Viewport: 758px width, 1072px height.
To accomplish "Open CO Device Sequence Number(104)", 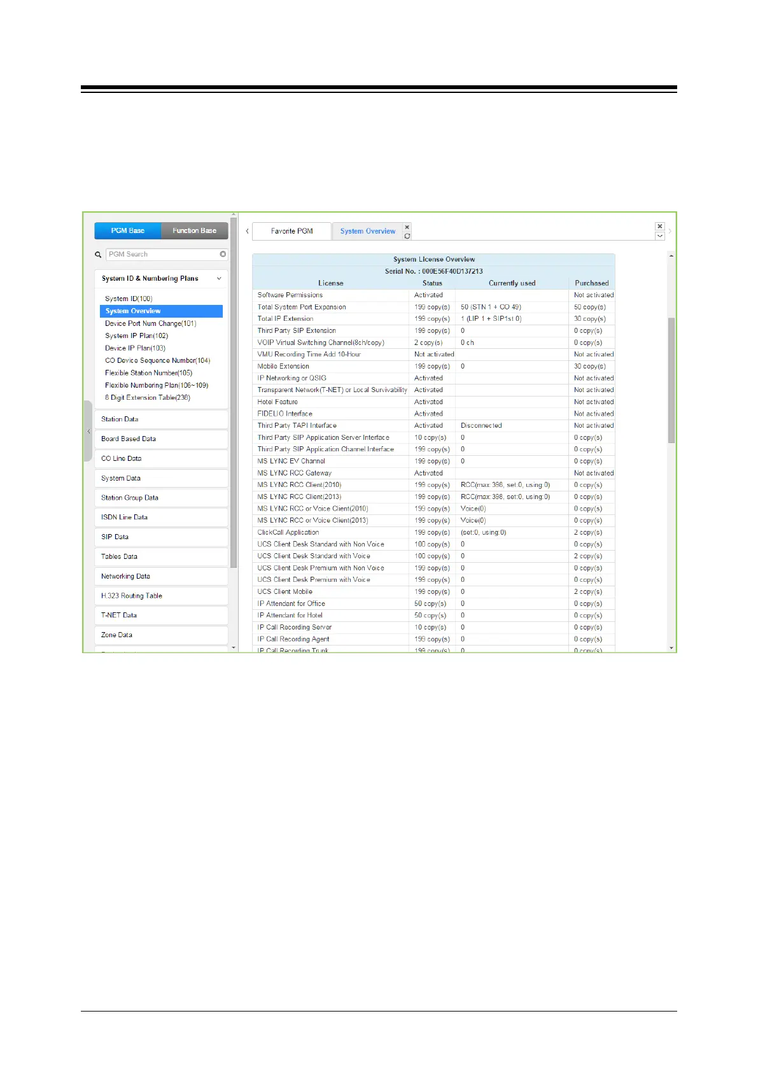I will [158, 361].
